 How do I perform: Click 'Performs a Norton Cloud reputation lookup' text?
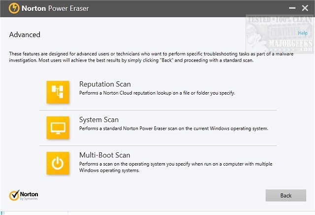pos(157,93)
